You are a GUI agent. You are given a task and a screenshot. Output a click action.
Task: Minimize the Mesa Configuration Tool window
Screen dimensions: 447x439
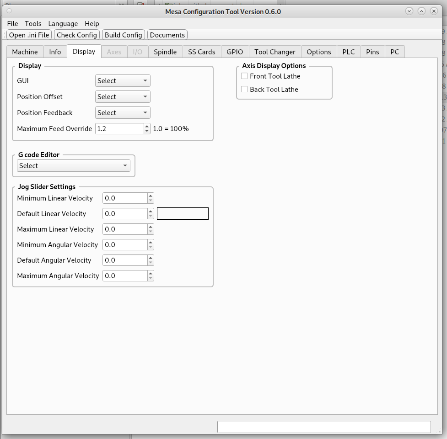click(x=409, y=11)
